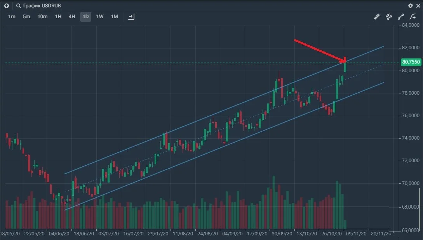Choose the 1M monthly timeframe

point(114,17)
